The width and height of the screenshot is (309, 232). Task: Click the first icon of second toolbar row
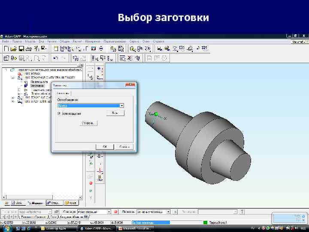click(x=6, y=58)
